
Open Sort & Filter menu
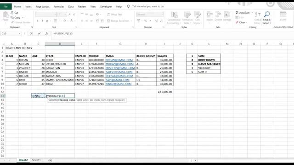click(258, 18)
